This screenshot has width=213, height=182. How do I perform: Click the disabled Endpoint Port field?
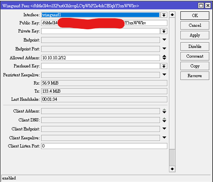tap(101, 49)
